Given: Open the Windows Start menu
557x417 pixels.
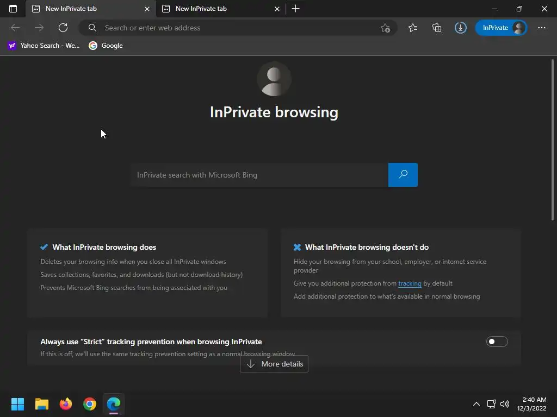Looking at the screenshot, I should (x=17, y=404).
